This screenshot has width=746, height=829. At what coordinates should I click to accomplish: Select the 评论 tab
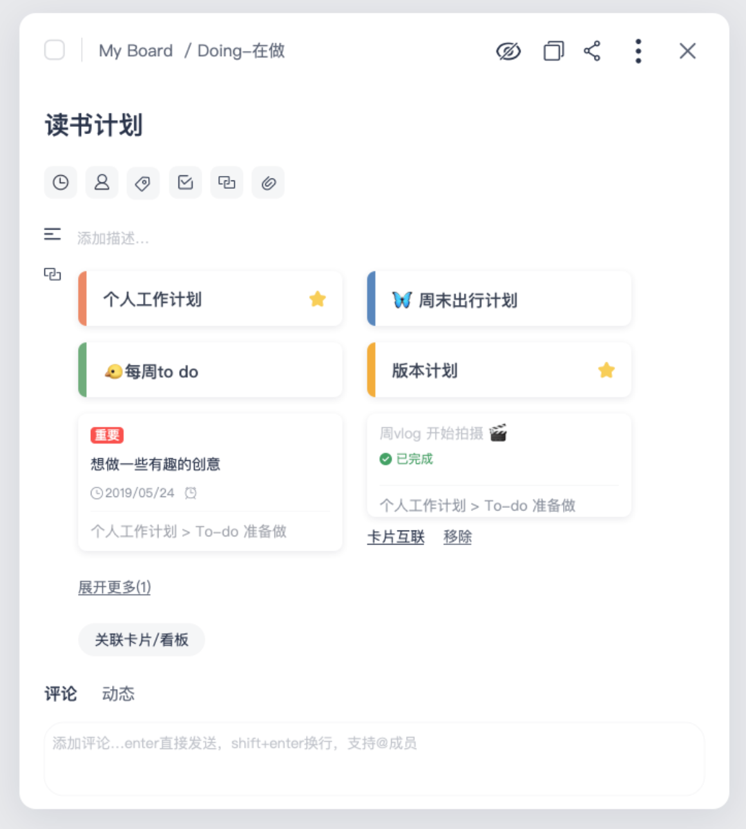(x=61, y=694)
